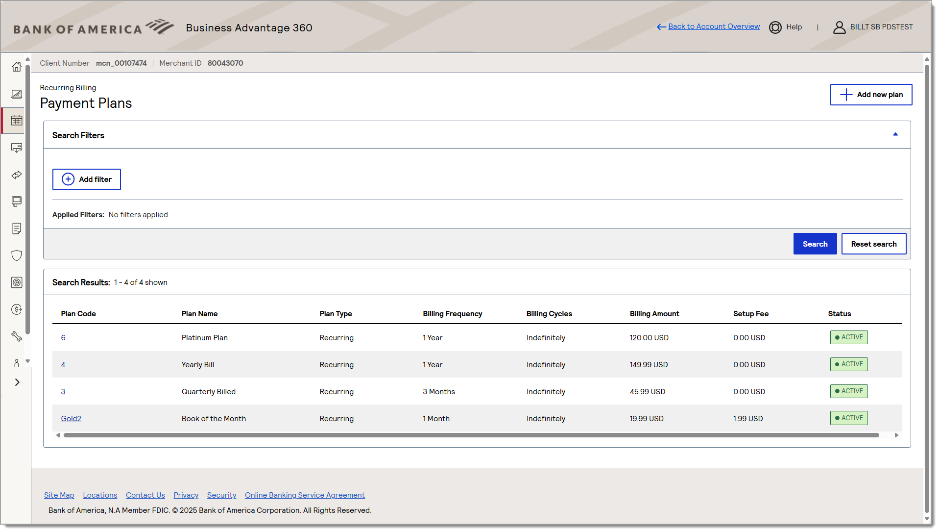
Task: Open the shield security sidebar icon
Action: click(17, 255)
